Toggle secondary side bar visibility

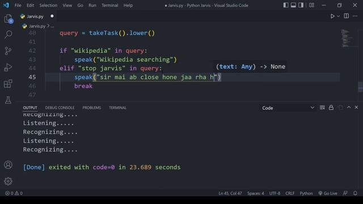(301, 5)
